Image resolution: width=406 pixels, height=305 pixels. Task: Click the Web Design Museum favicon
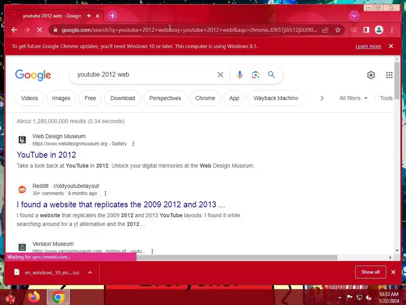[x=22, y=140]
